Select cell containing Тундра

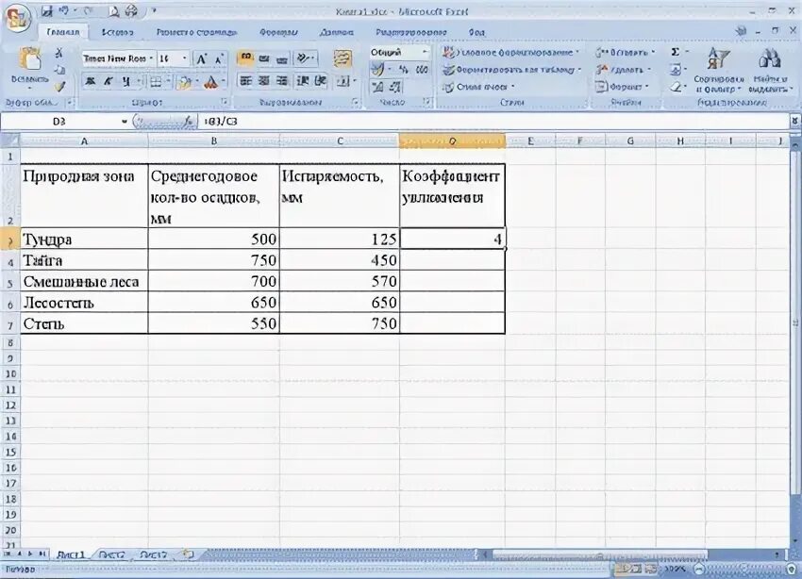pyautogui.click(x=84, y=240)
